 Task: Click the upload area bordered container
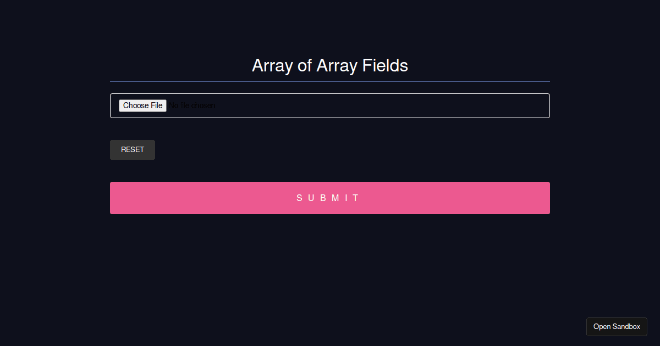click(x=330, y=105)
